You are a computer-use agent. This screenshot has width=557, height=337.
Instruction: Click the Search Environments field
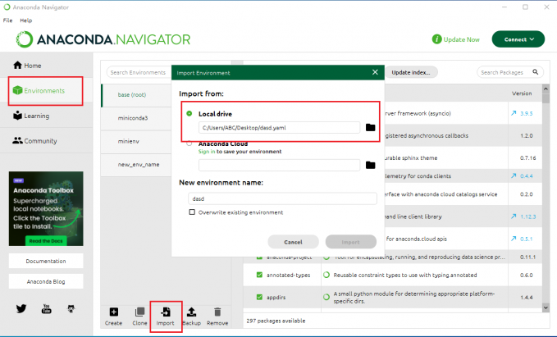(x=139, y=72)
